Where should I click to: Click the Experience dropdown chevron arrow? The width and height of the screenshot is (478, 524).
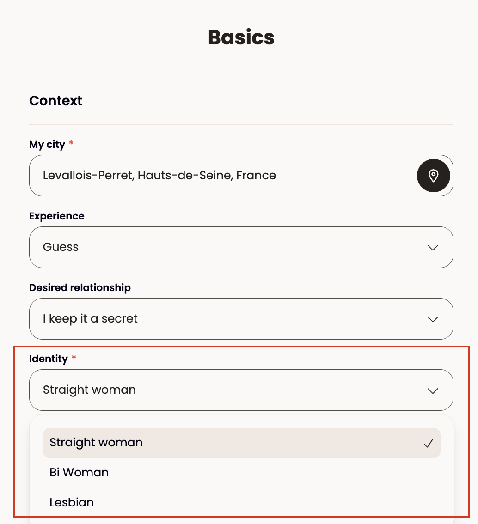click(x=433, y=248)
